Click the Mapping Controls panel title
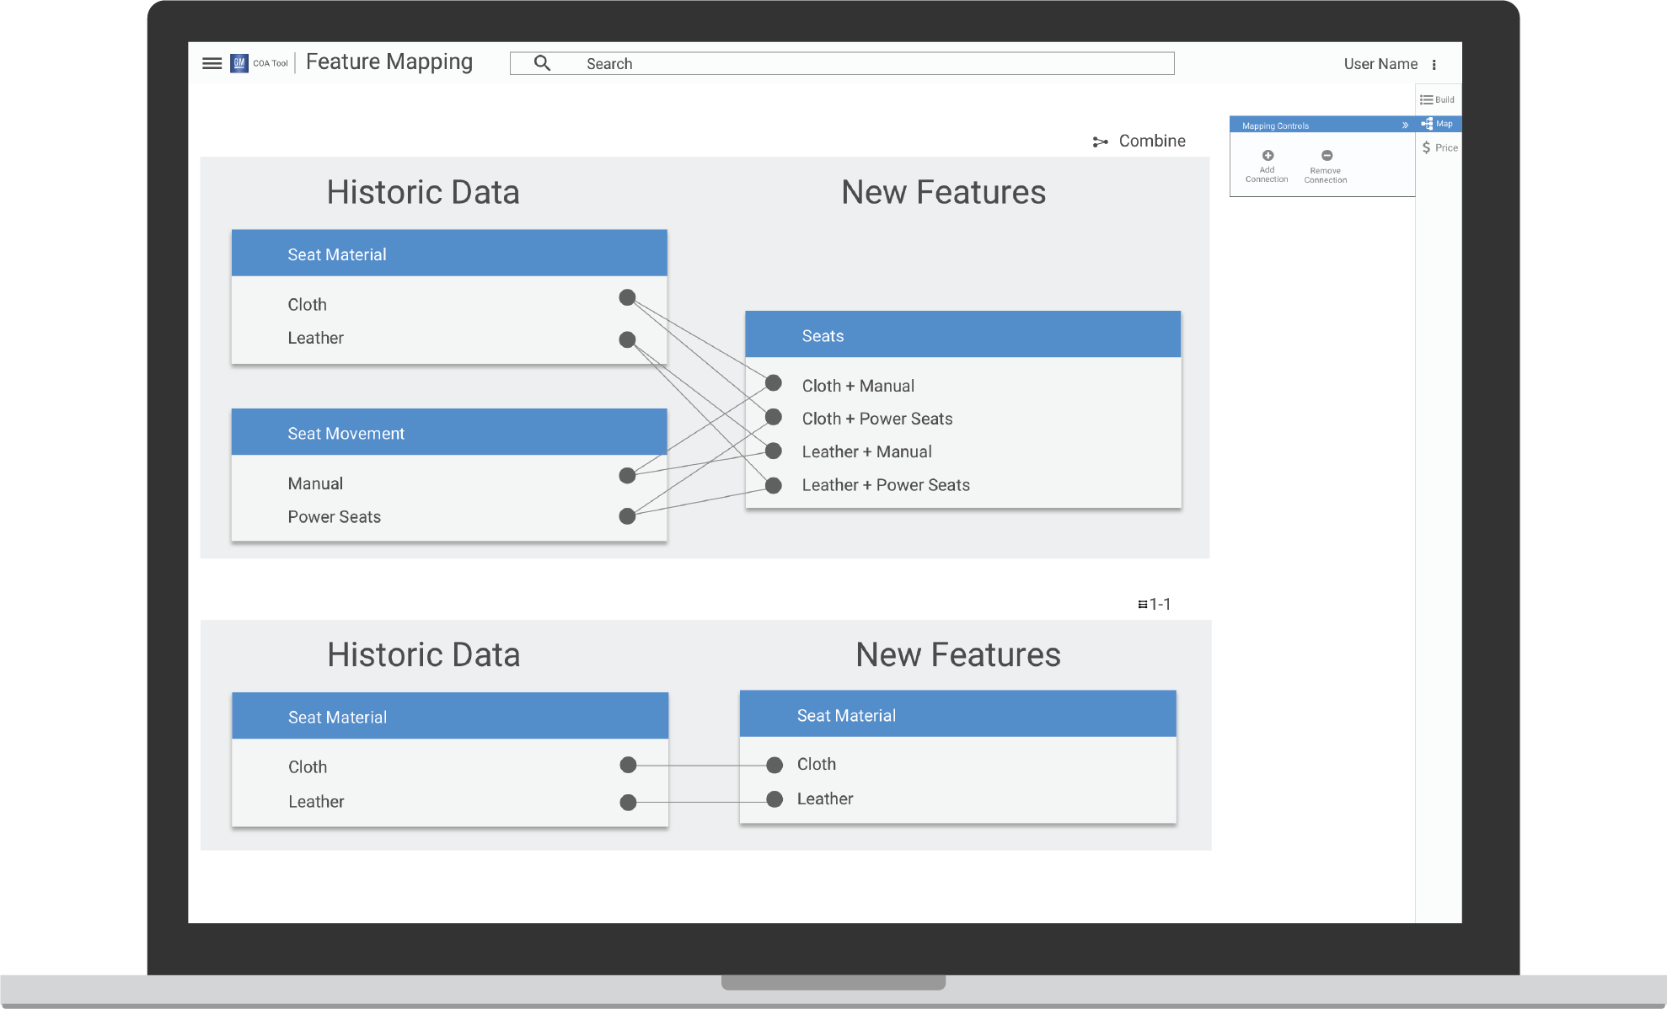Image resolution: width=1667 pixels, height=1009 pixels. pos(1275,125)
